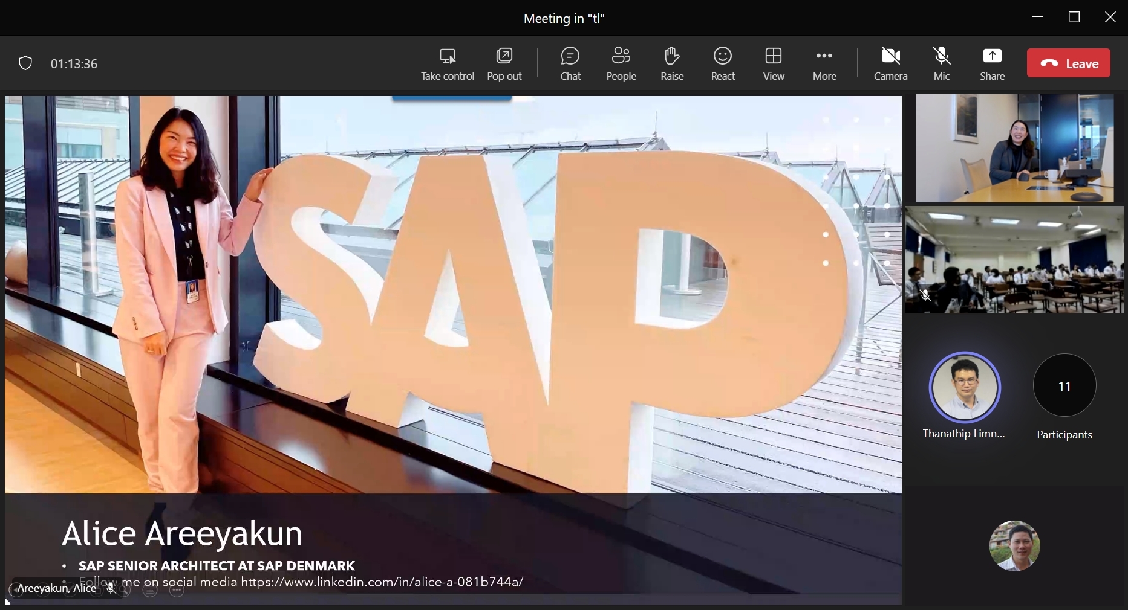Viewport: 1128px width, 610px height.
Task: Open the React emoji picker
Action: pos(723,57)
